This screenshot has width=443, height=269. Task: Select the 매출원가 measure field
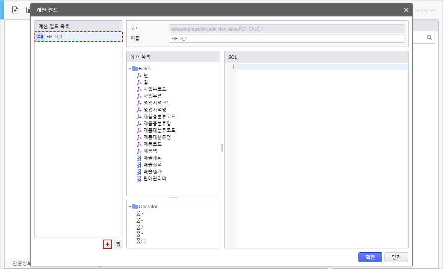pyautogui.click(x=153, y=172)
